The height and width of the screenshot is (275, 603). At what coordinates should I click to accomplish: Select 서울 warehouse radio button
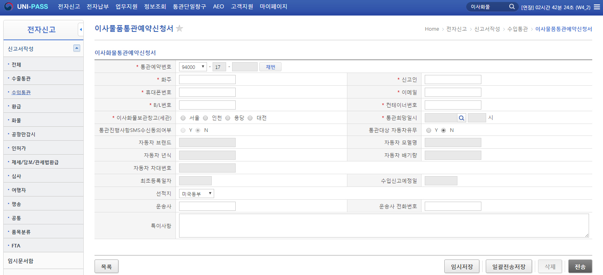(x=183, y=118)
